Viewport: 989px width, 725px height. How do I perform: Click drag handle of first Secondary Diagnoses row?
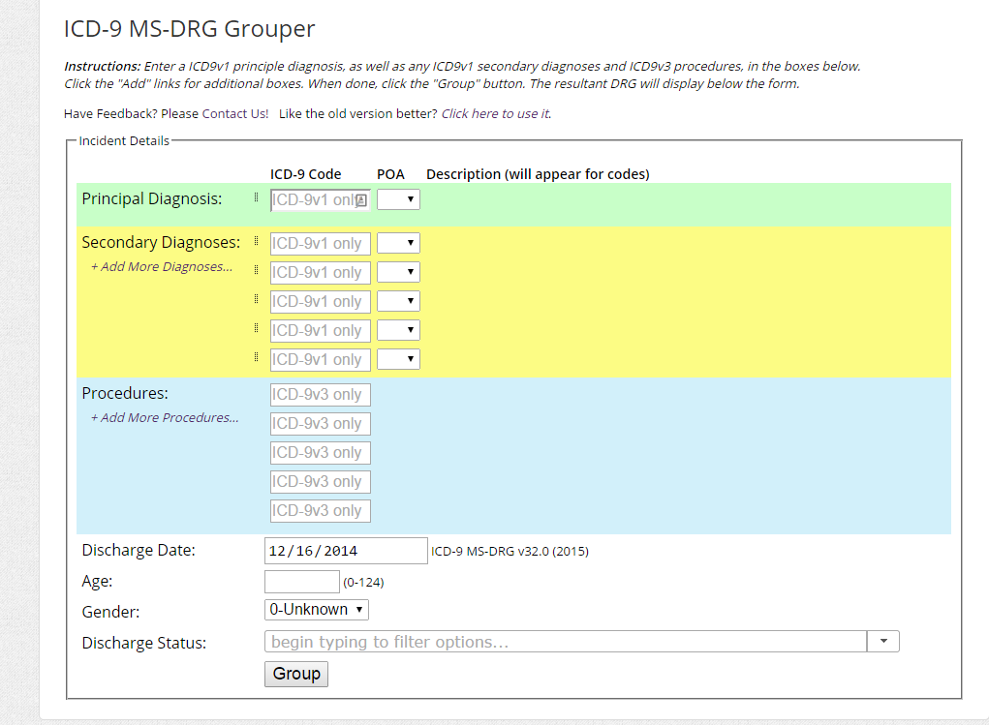tap(256, 242)
